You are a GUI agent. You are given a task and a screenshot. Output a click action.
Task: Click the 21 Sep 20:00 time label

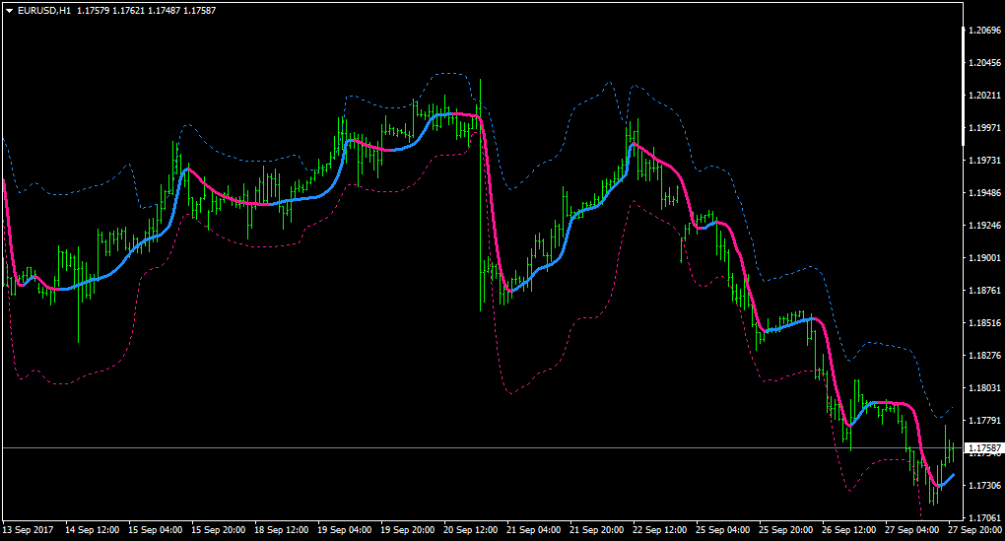[597, 530]
